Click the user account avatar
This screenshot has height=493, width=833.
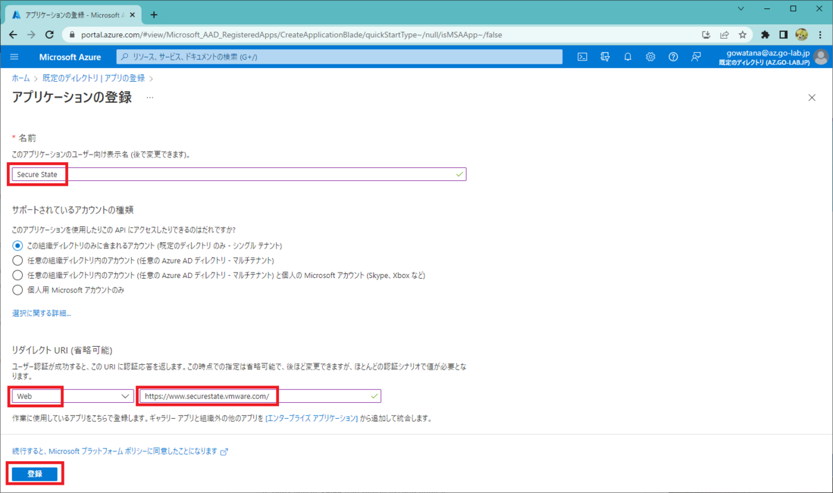821,57
